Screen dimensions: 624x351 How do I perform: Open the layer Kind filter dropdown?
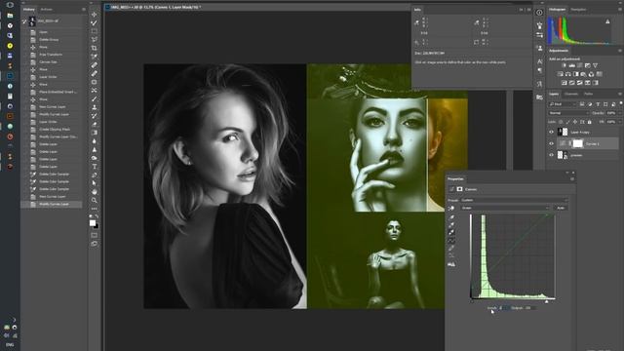click(x=562, y=104)
